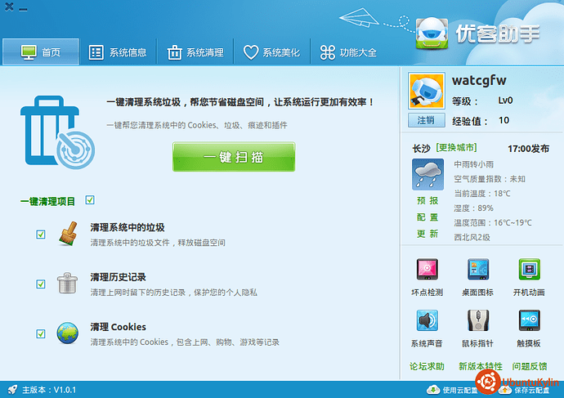Open the 预报 weather forecast link
564x398 pixels.
(x=427, y=200)
